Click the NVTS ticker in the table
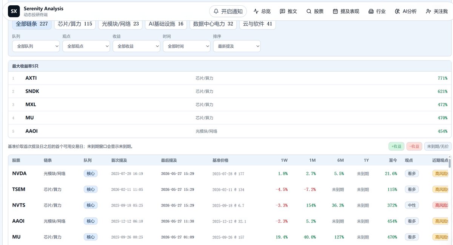The height and width of the screenshot is (245, 453). pos(19,205)
